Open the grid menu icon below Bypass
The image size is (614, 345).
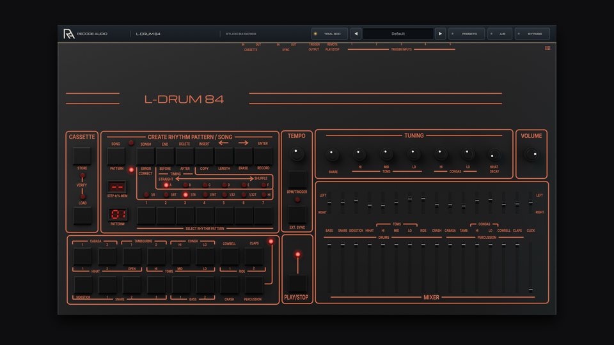[547, 48]
